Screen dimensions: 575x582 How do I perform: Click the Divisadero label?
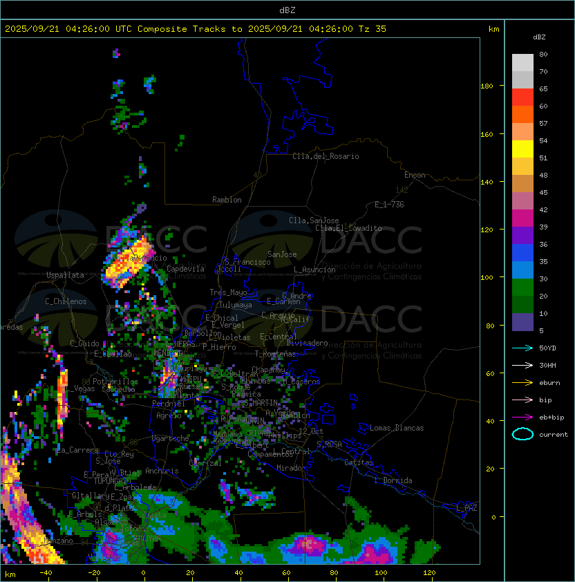point(308,343)
